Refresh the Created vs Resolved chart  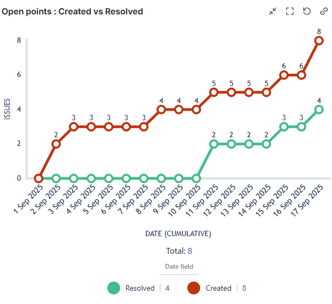[x=307, y=11]
